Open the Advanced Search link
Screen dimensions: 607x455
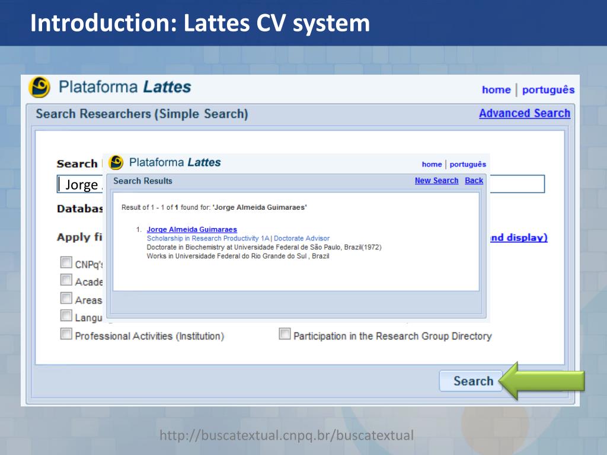click(525, 113)
